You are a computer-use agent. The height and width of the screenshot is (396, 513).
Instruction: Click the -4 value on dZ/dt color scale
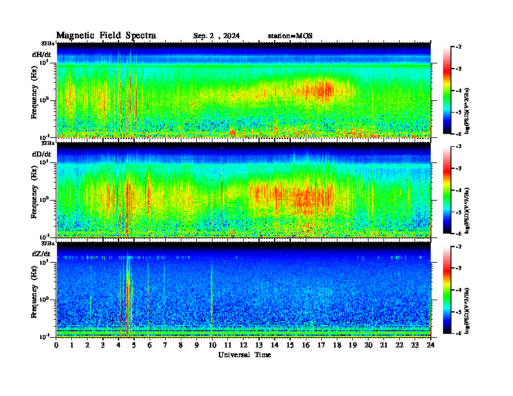[x=459, y=290]
